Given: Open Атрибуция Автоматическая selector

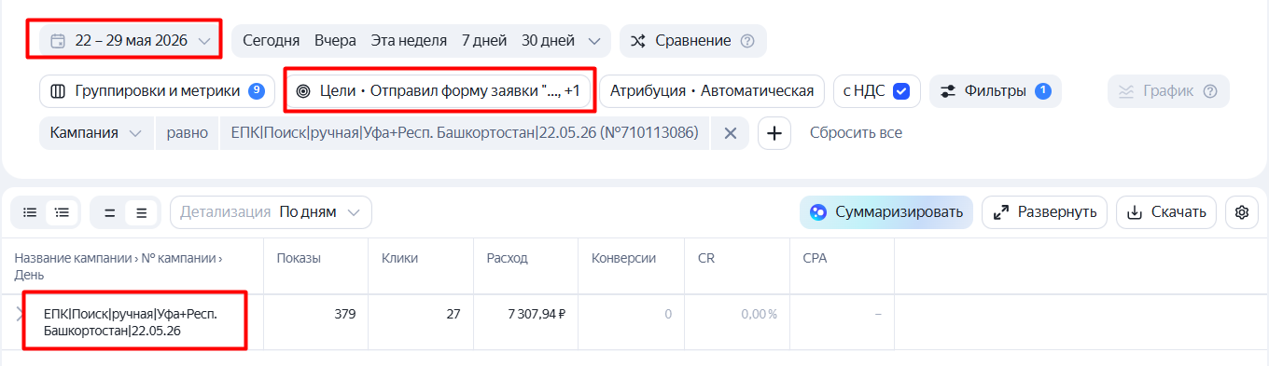Looking at the screenshot, I should [x=712, y=91].
